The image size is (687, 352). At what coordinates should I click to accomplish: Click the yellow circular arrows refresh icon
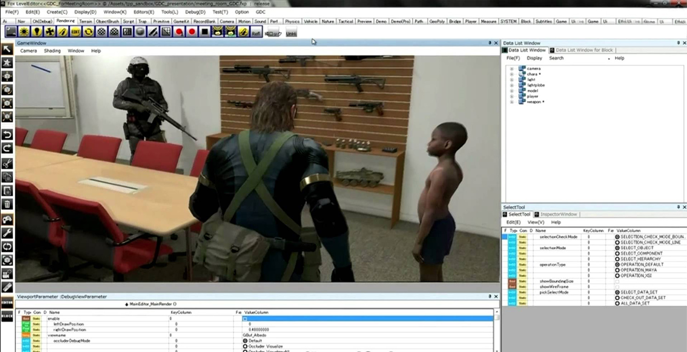(88, 32)
